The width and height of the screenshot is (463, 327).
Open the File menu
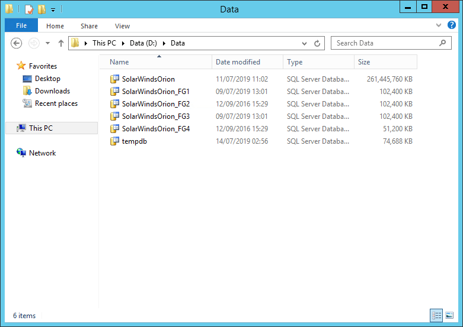tap(21, 25)
